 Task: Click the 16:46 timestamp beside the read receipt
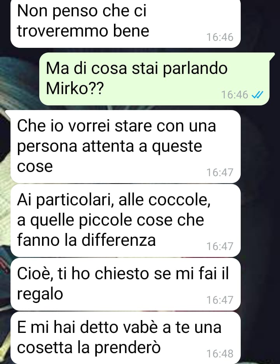tap(235, 95)
